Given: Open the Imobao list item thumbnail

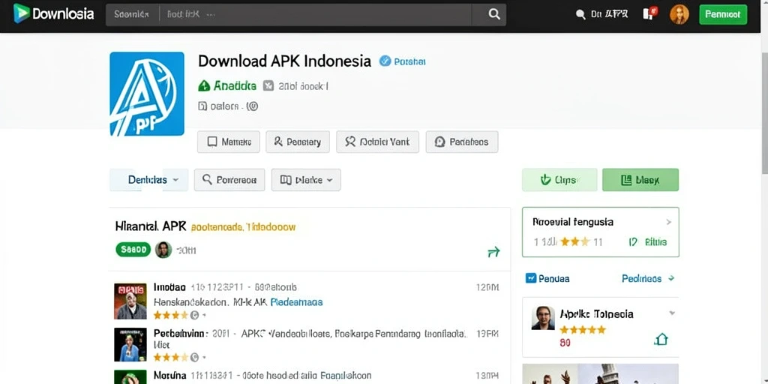Looking at the screenshot, I should click(130, 301).
